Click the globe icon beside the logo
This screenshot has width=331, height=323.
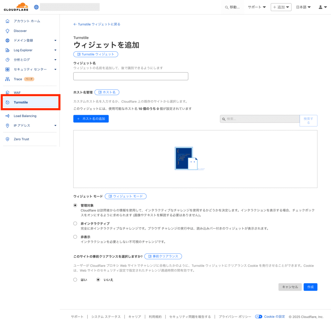36,7
